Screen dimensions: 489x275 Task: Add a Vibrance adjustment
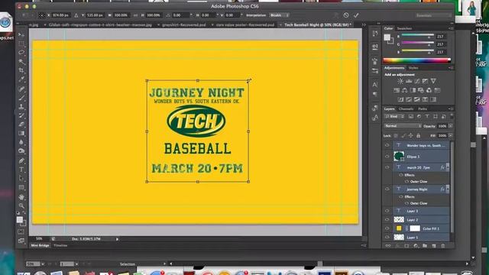(x=433, y=81)
